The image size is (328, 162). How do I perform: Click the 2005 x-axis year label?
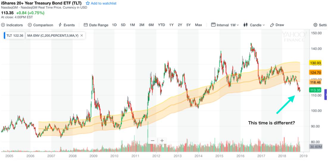point(10,155)
